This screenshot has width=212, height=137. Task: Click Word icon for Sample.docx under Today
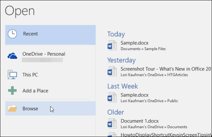coord(112,45)
